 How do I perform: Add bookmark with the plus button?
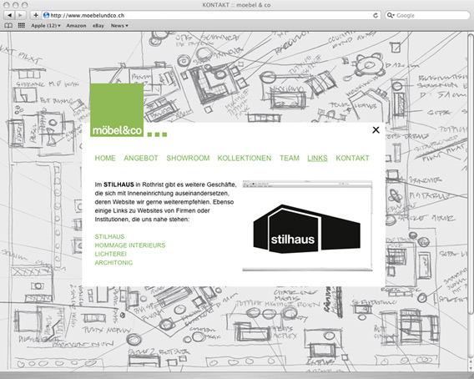pos(36,15)
